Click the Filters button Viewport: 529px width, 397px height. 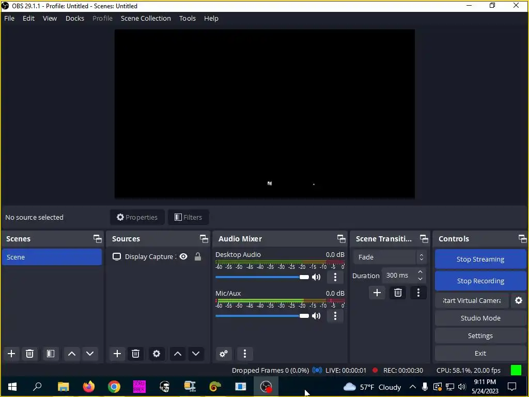(x=188, y=218)
